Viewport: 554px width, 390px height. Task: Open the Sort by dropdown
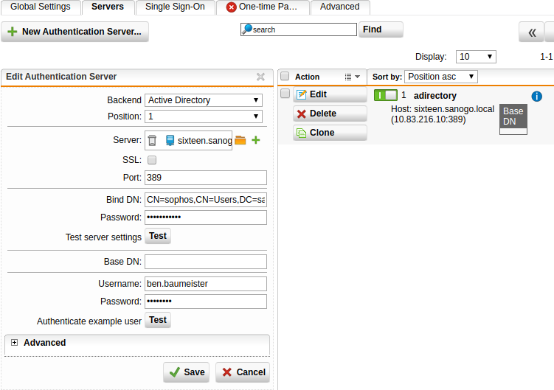(x=441, y=77)
